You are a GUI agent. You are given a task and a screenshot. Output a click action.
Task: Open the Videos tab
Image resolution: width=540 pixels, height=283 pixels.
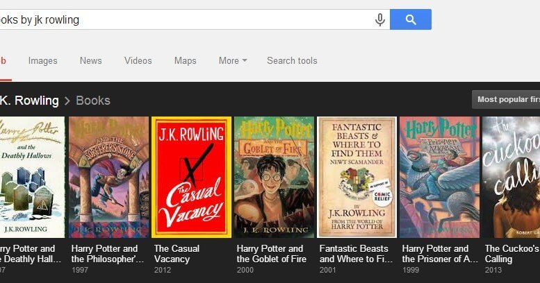[x=138, y=61]
